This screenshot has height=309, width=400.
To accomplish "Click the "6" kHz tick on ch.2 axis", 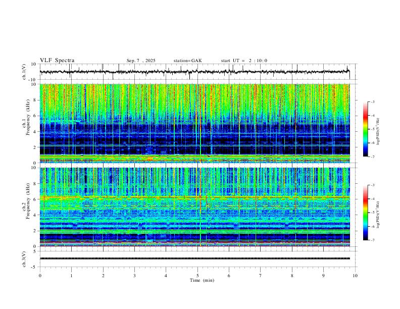I will [x=35, y=199].
